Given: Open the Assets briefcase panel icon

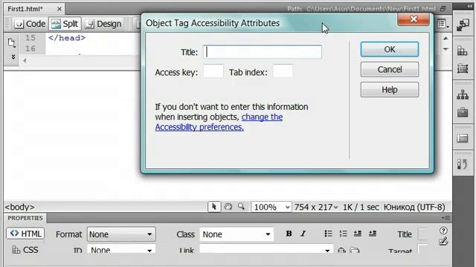Looking at the screenshot, I should (463, 112).
